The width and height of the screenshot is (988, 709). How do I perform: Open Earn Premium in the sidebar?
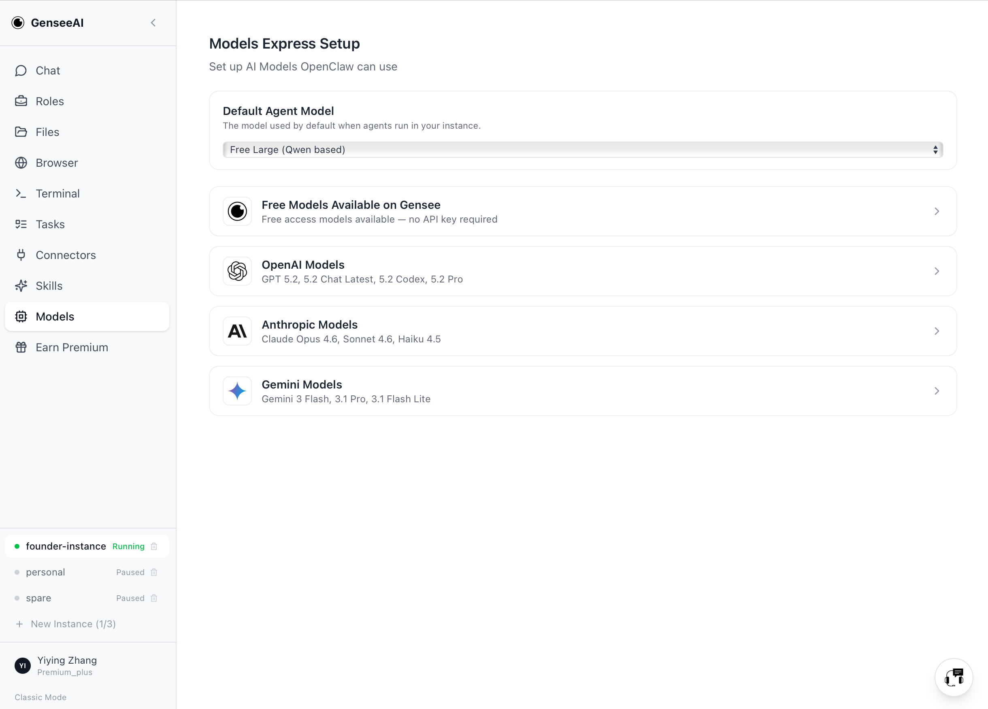(87, 347)
